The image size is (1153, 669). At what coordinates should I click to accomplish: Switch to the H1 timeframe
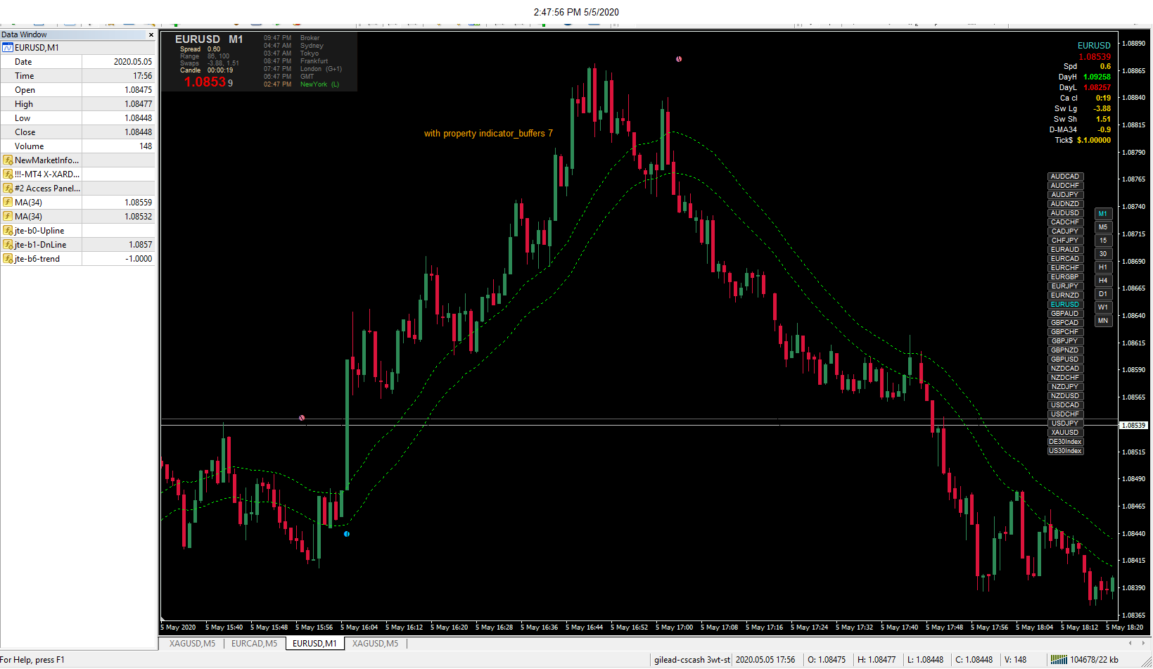coord(1103,267)
